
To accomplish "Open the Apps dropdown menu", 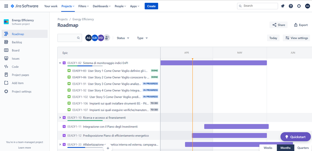I will point(135,6).
